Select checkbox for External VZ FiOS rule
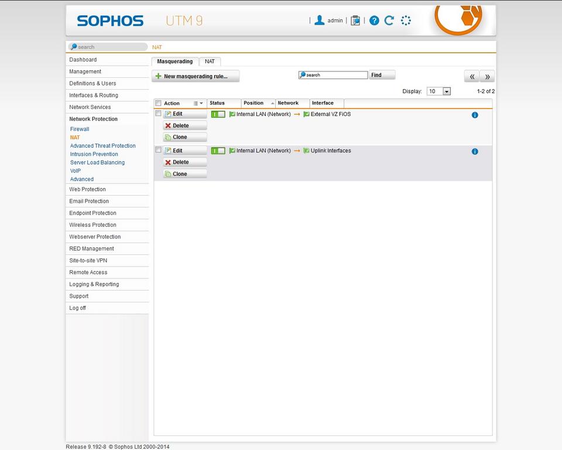 tap(158, 114)
